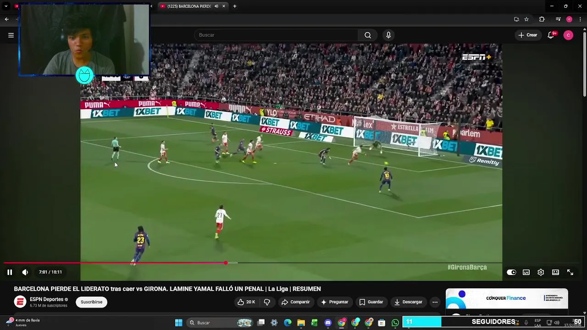
Task: Open Microsoft Edge from taskbar
Action: [288, 323]
